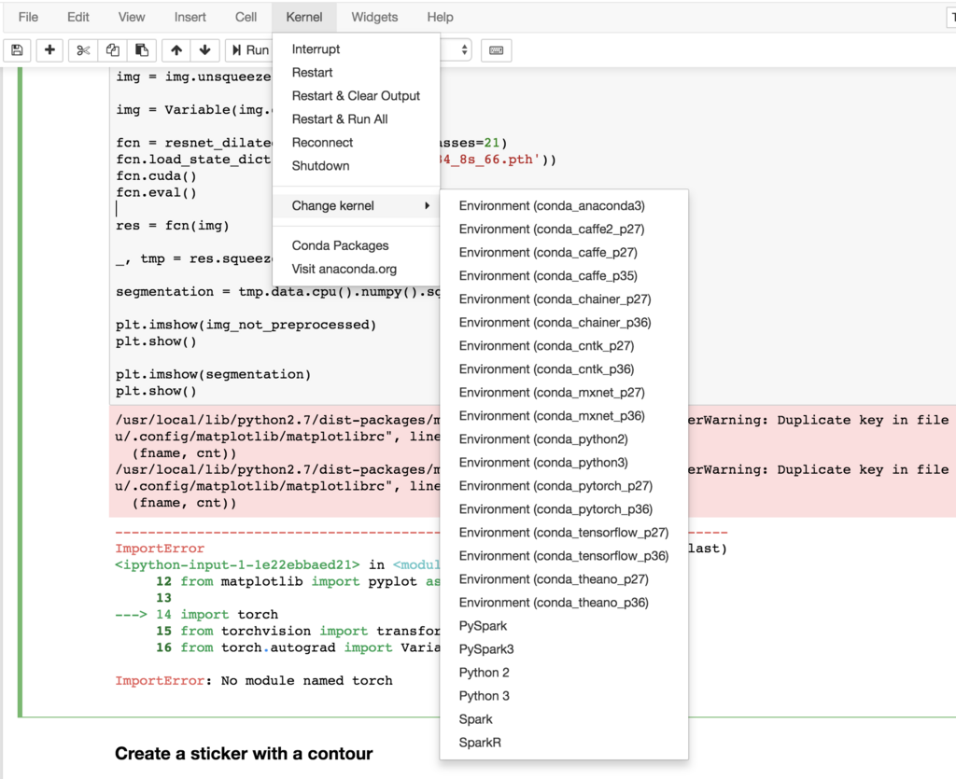Select Environment (conda_pytorch_p36) kernel
Image resolution: width=956 pixels, height=779 pixels.
564,509
